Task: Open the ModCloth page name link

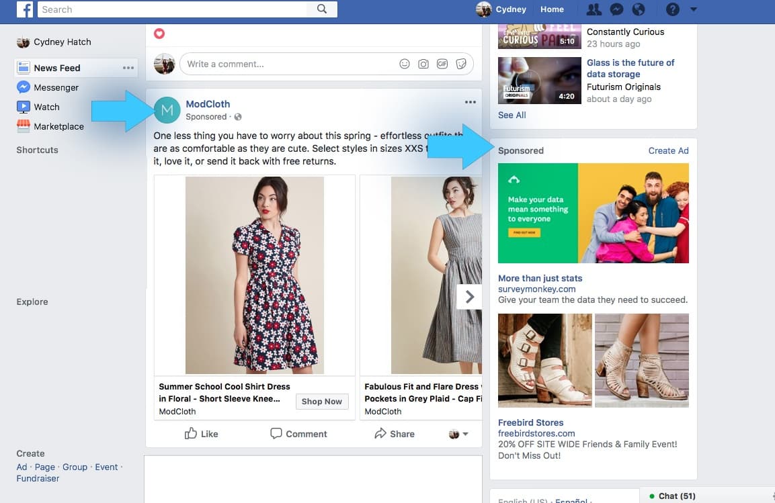Action: coord(208,104)
